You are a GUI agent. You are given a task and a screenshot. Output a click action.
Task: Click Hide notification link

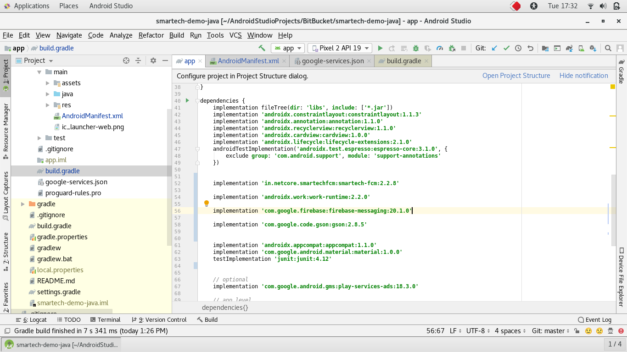coord(583,76)
